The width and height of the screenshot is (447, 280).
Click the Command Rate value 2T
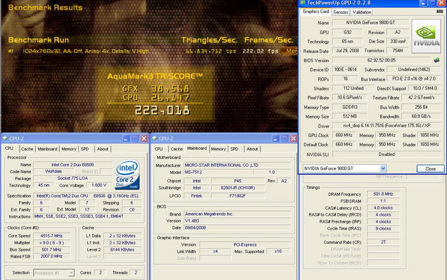point(383,242)
